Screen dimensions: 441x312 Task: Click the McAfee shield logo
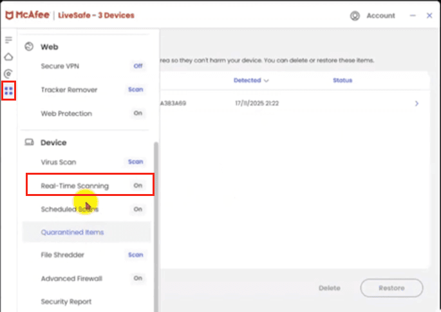(9, 15)
